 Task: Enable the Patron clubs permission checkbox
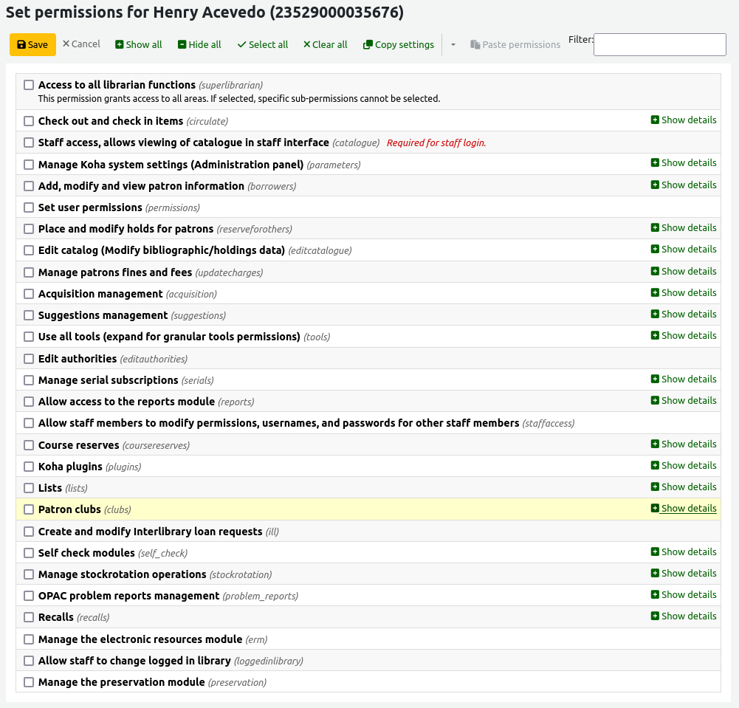tap(28, 509)
